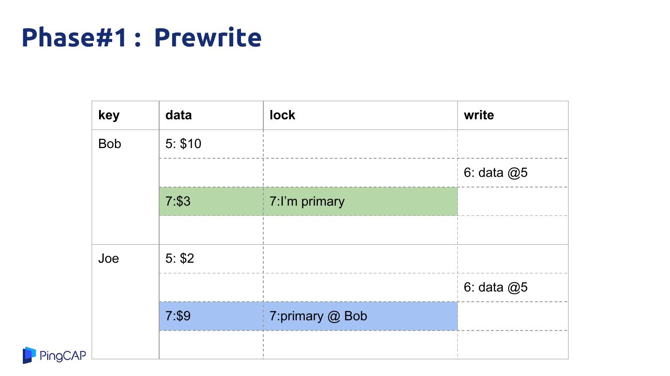Click the key column header
The width and height of the screenshot is (670, 376).
[x=109, y=115]
